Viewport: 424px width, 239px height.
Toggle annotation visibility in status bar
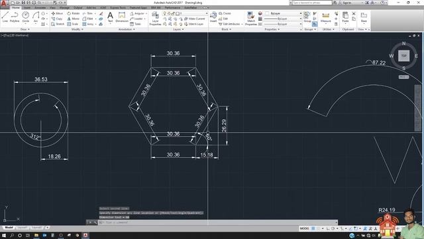tap(365, 228)
